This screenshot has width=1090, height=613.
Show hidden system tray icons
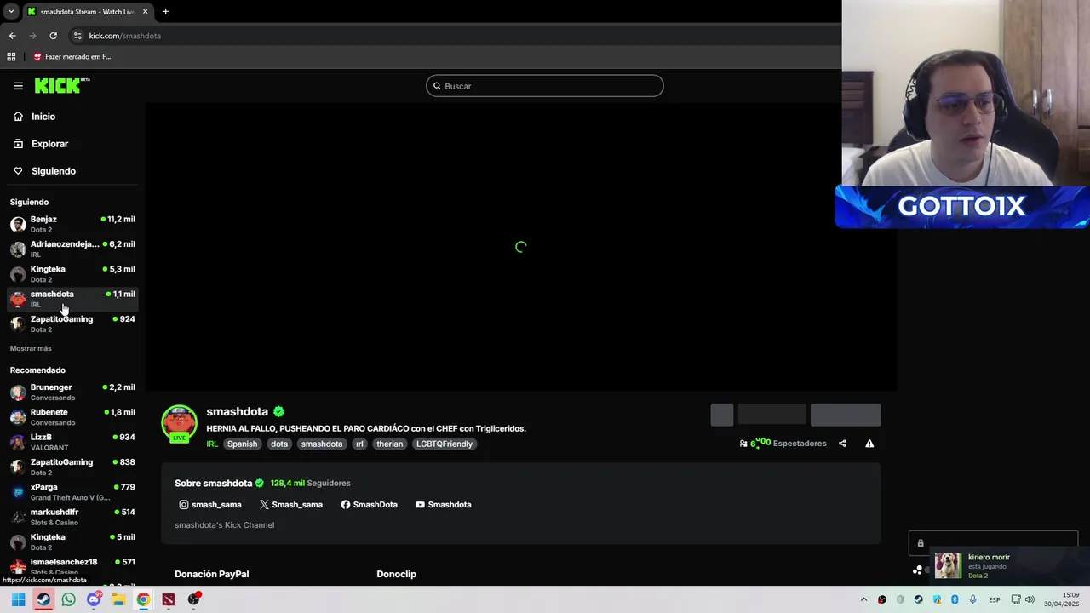pos(863,599)
